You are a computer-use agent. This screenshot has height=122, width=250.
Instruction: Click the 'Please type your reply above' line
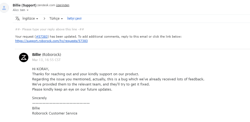50,29
